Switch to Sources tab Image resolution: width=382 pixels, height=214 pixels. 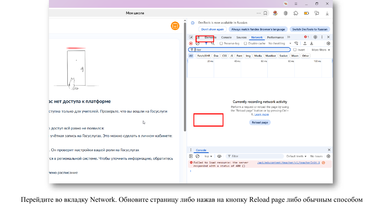(241, 37)
